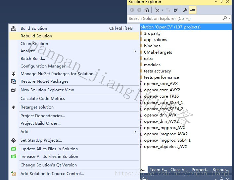The image size is (234, 180).
Task: Switch to the Resource View tab
Action: [221, 170]
